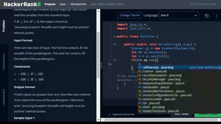The width and height of the screenshot is (221, 124).
Task: Open the Leaderboard side tab
Action: 4,97
